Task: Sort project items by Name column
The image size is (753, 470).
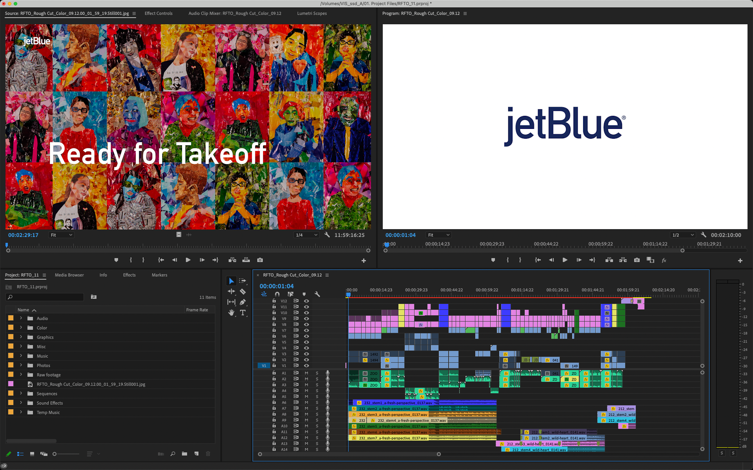Action: pos(24,310)
